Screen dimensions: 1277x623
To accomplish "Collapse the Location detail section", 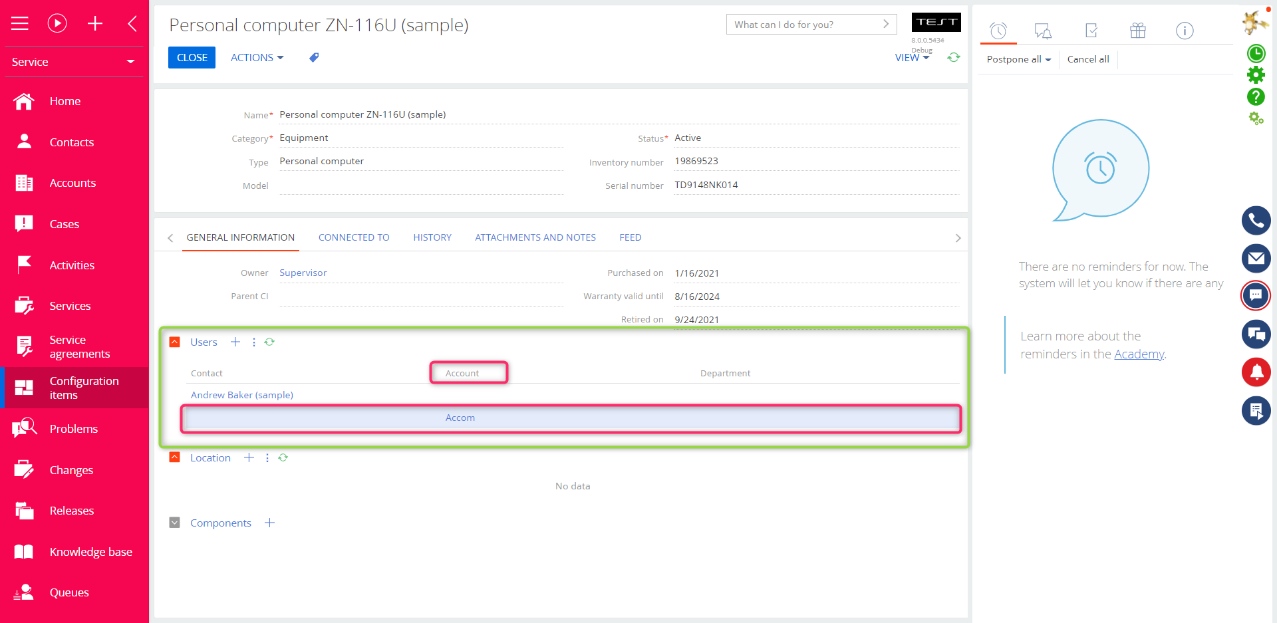I will click(175, 457).
